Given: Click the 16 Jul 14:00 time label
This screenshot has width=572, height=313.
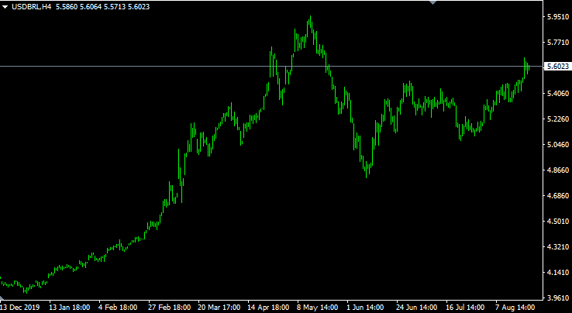Looking at the screenshot, I should click(465, 307).
